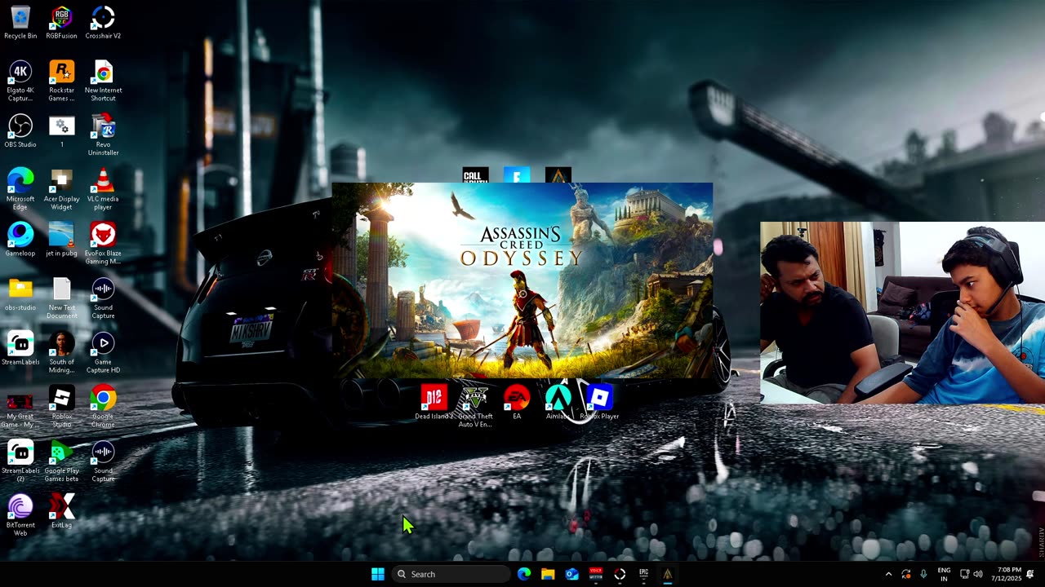The width and height of the screenshot is (1045, 587).
Task: Select the Call of Duty desktop icon
Action: (x=475, y=174)
